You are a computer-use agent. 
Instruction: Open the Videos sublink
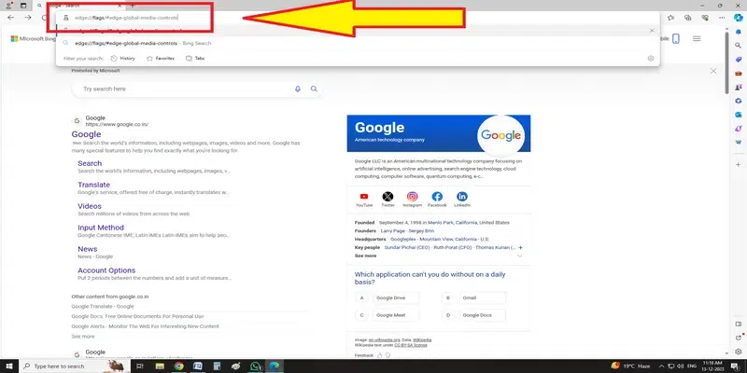[x=90, y=206]
